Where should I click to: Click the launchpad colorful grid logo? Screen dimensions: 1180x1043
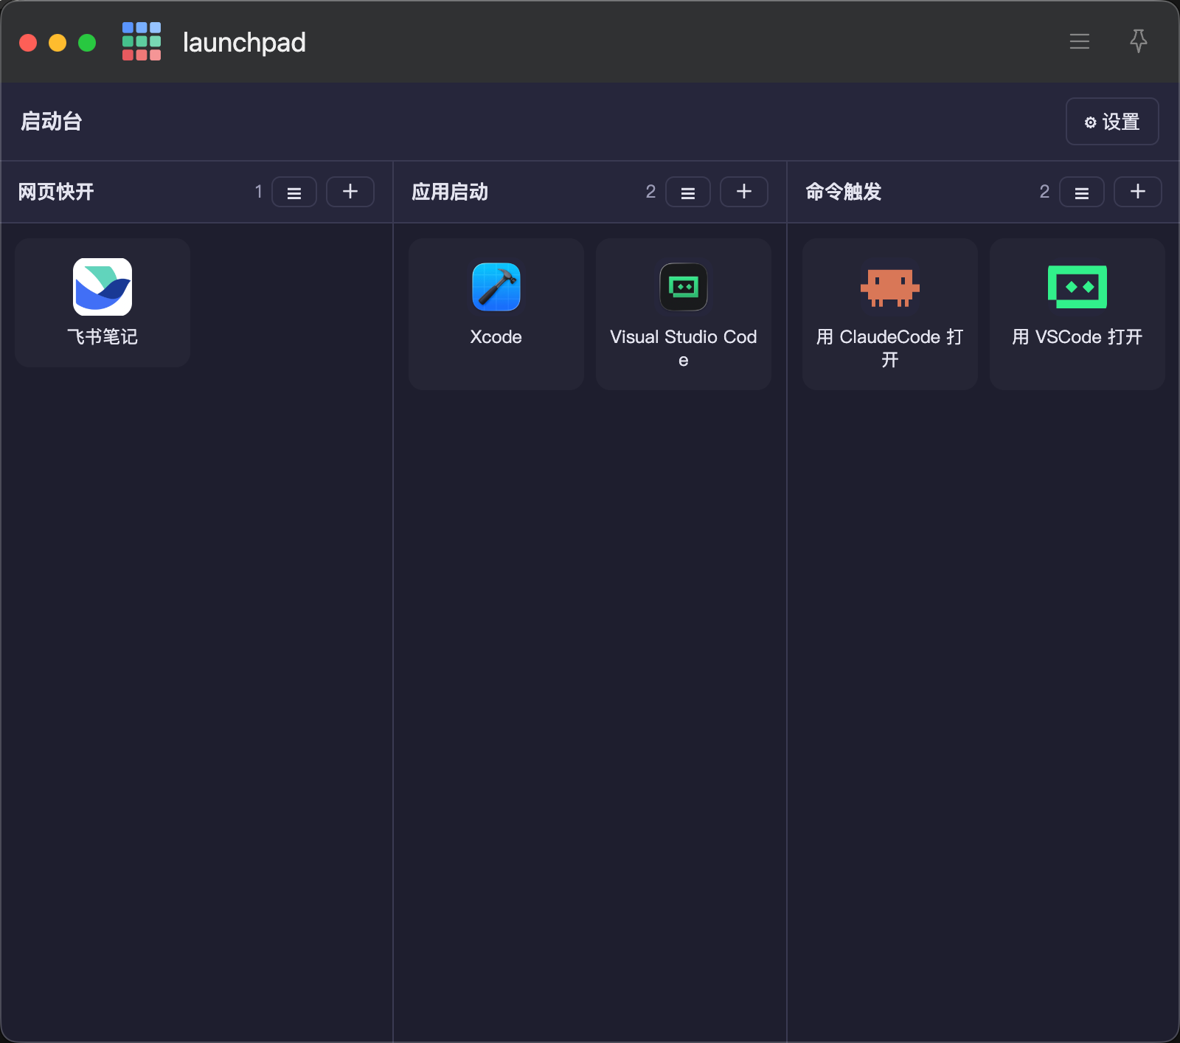142,41
